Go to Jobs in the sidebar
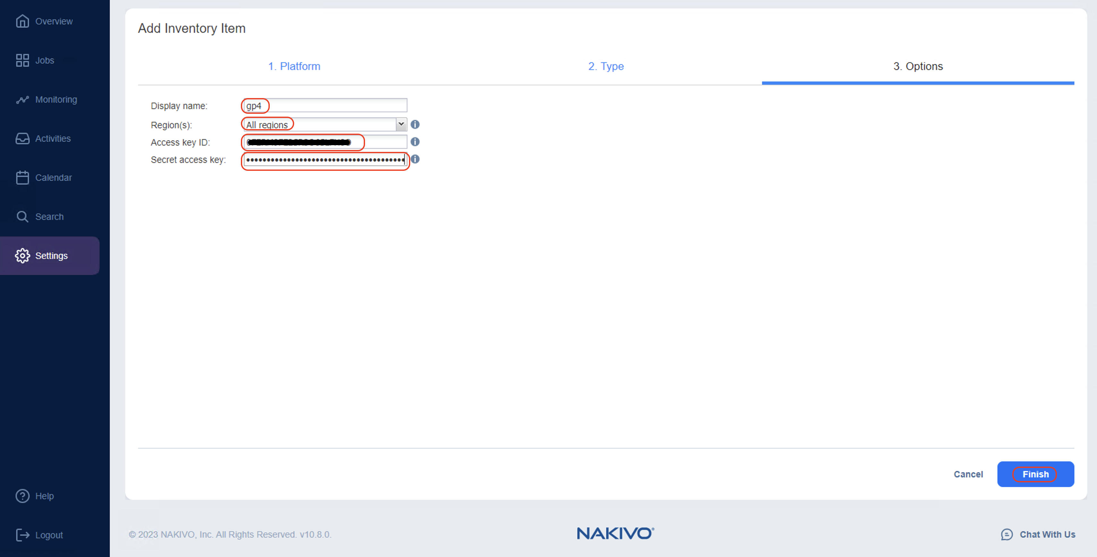This screenshot has height=557, width=1097. (45, 61)
